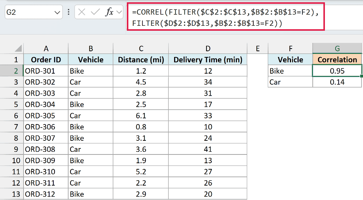
Task: Select column E header
Action: point(257,49)
